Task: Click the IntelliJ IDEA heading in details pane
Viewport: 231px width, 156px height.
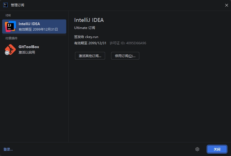Action: [x=89, y=20]
